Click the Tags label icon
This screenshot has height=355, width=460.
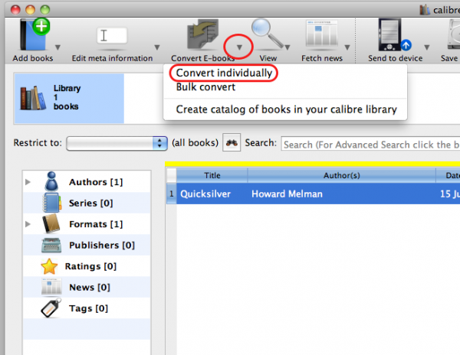click(x=51, y=308)
